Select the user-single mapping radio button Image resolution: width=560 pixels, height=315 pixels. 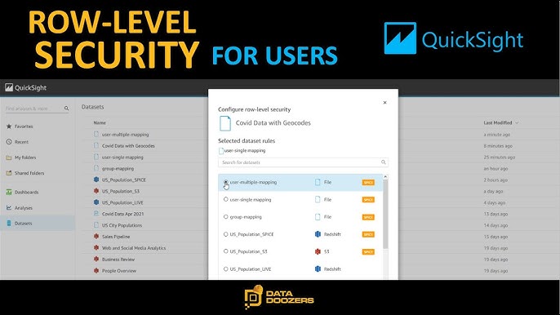[x=225, y=199]
